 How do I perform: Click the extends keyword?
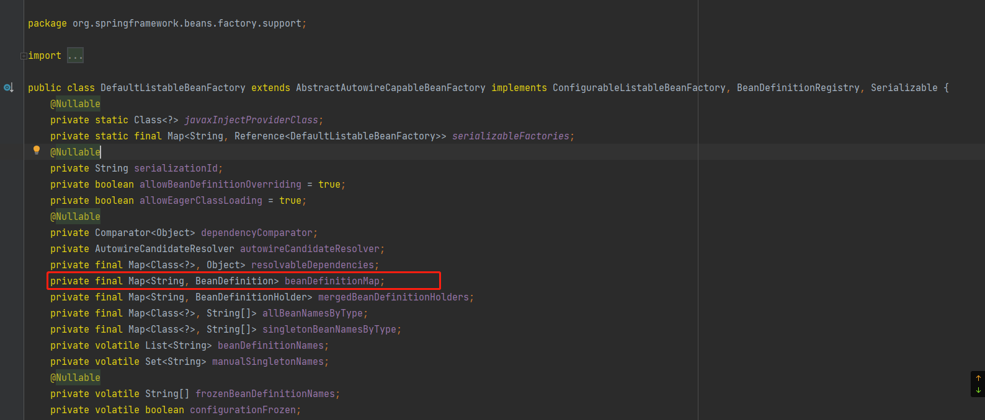(270, 88)
